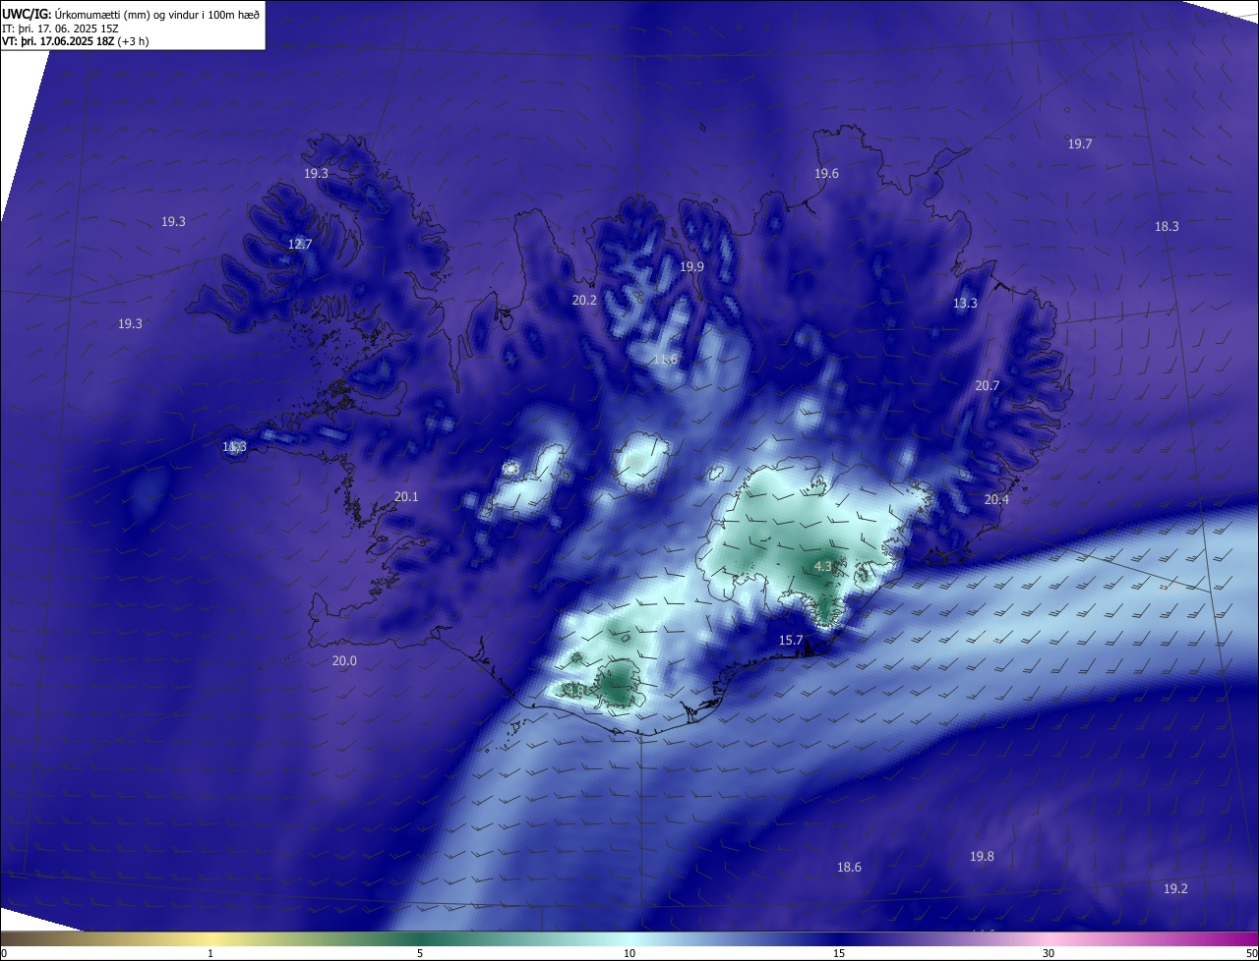Click the 20.0 value on the map
This screenshot has width=1259, height=961.
point(344,660)
